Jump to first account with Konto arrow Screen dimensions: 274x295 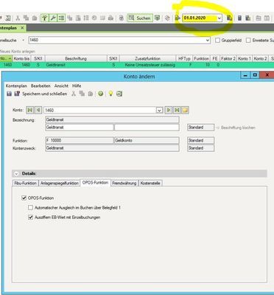pyautogui.click(x=30, y=110)
